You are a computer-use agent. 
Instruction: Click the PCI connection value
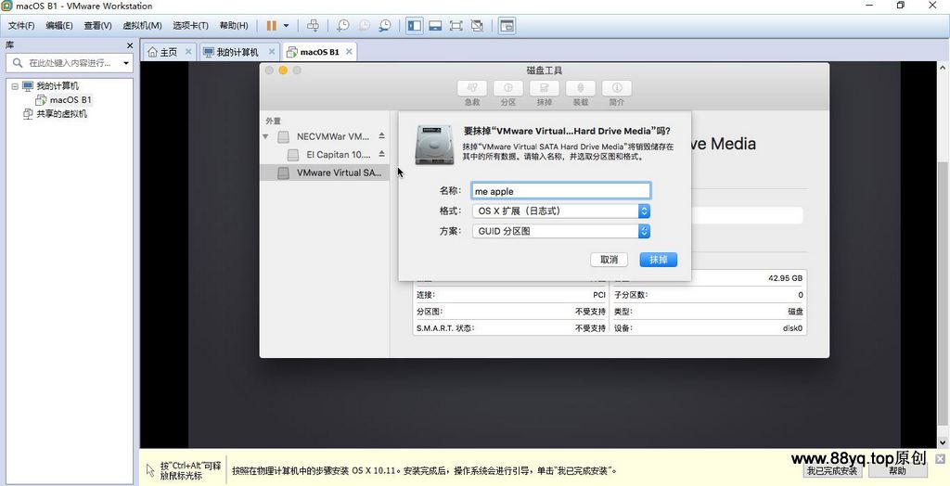pos(599,295)
